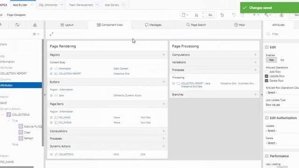
Task: Click the COLLECTIONS dynamic action tree icon
Action: click(x=8, y=114)
